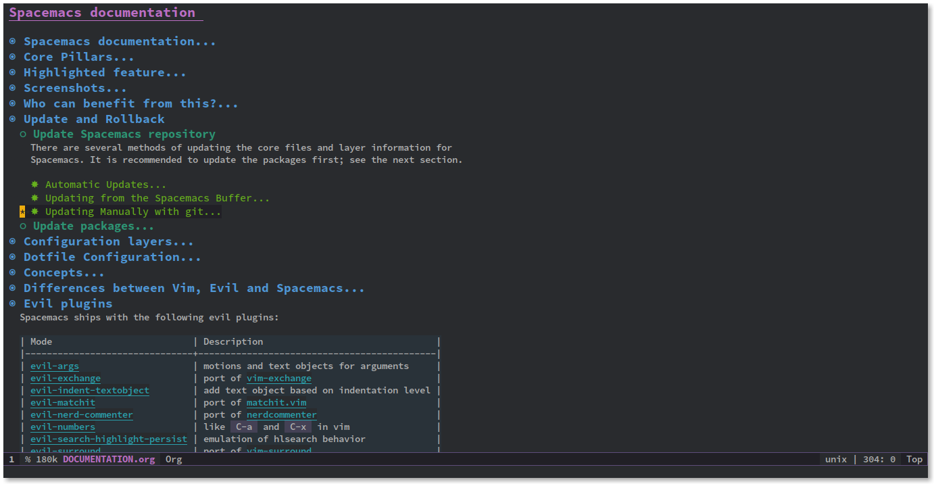Expand the 'Dotfile Configuration...' section

click(112, 257)
